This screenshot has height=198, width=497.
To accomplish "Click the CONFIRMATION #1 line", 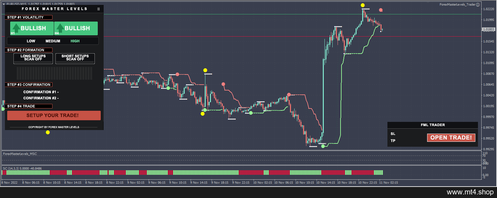I will pyautogui.click(x=41, y=92).
